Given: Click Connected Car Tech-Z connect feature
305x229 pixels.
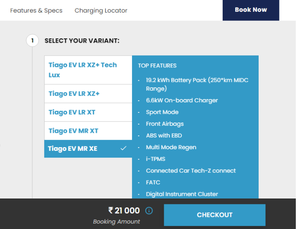Looking at the screenshot, I should pos(191,170).
